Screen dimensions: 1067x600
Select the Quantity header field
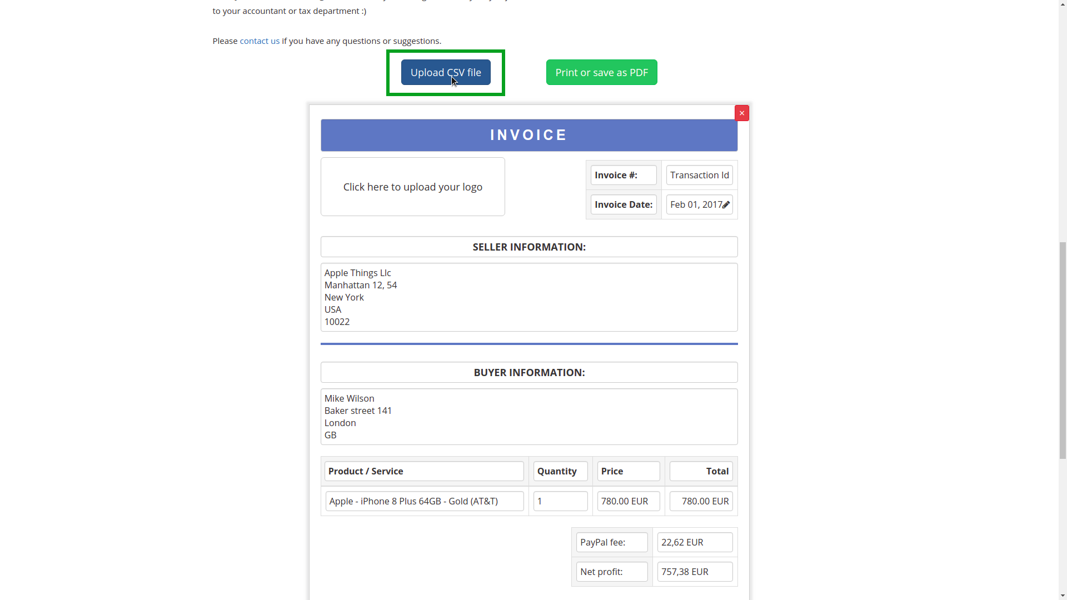click(x=560, y=471)
